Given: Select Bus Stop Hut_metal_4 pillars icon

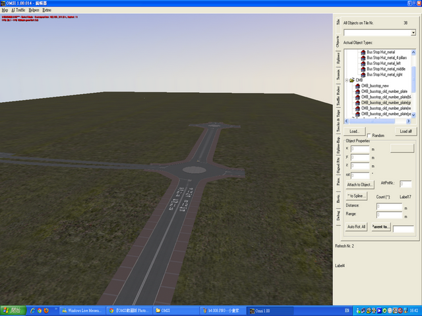Looking at the screenshot, I should (x=363, y=58).
